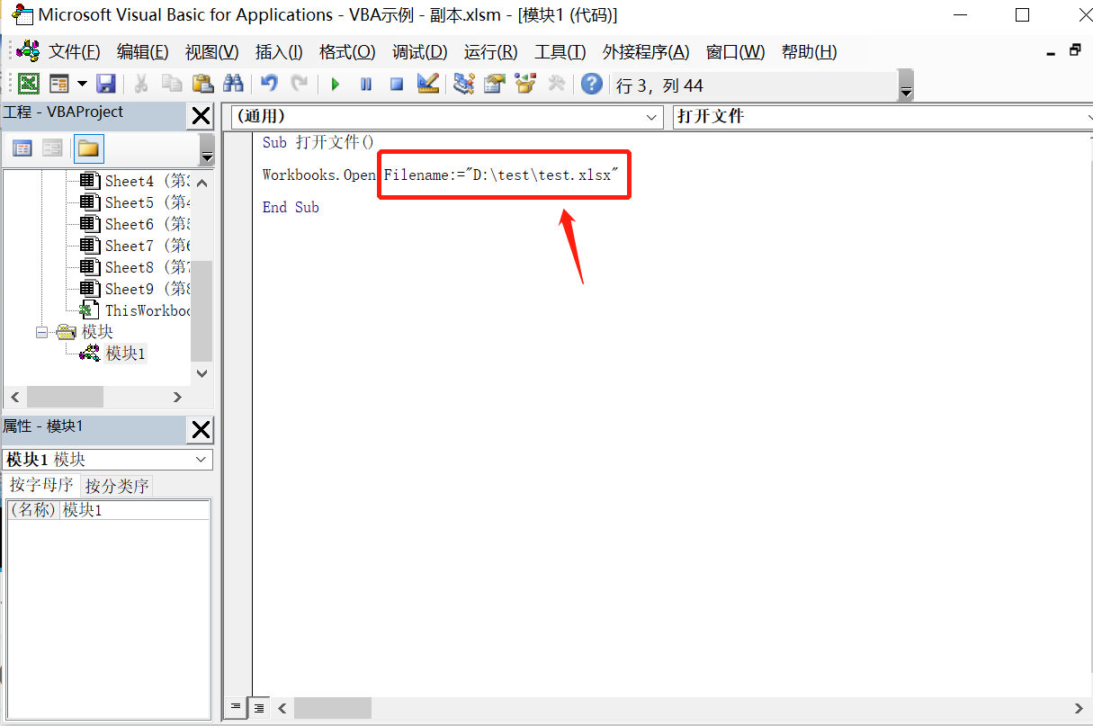The width and height of the screenshot is (1093, 726).
Task: Select 模块1 in the project tree
Action: point(125,354)
